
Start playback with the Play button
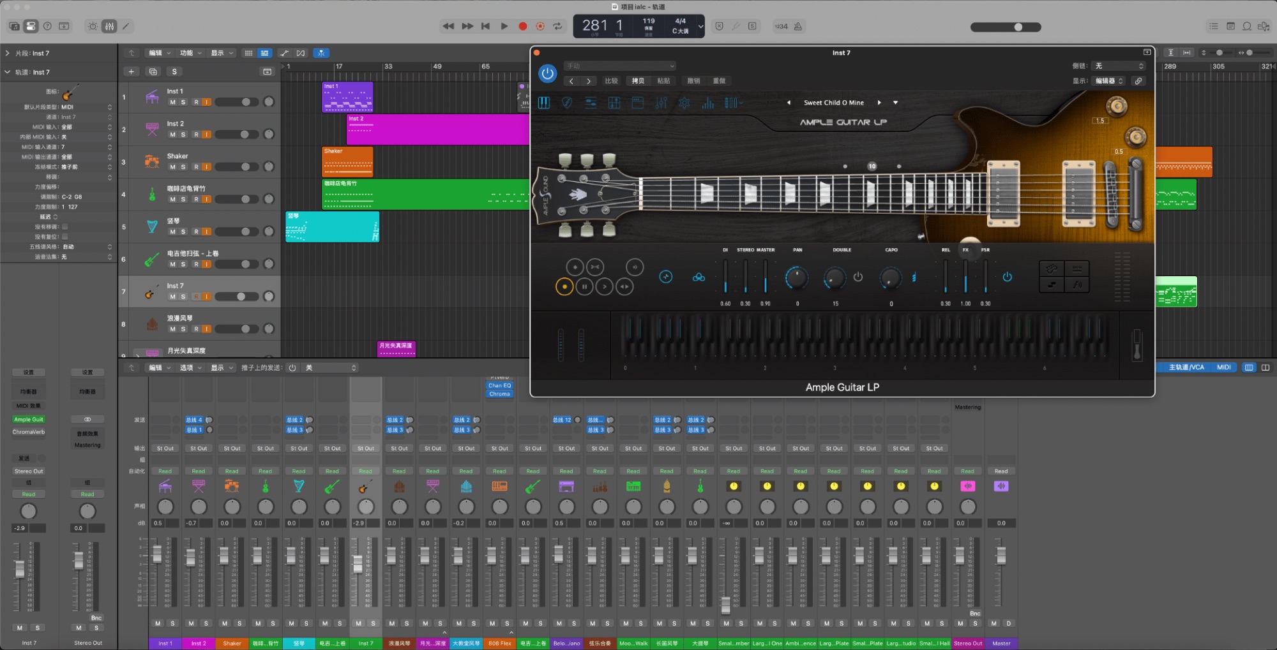click(504, 26)
